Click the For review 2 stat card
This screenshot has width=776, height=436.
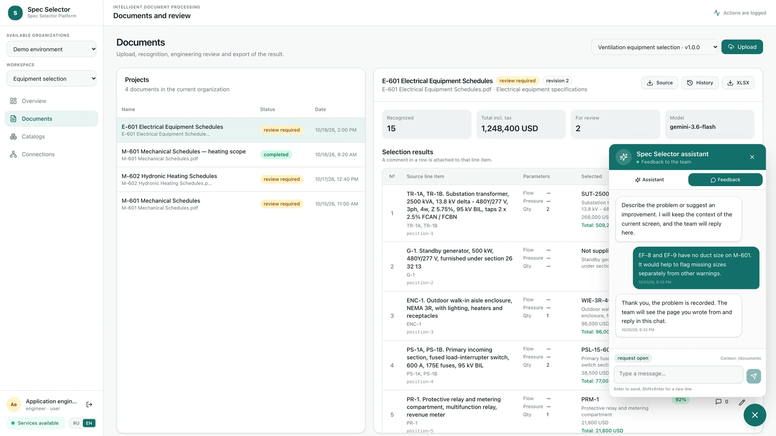[615, 124]
